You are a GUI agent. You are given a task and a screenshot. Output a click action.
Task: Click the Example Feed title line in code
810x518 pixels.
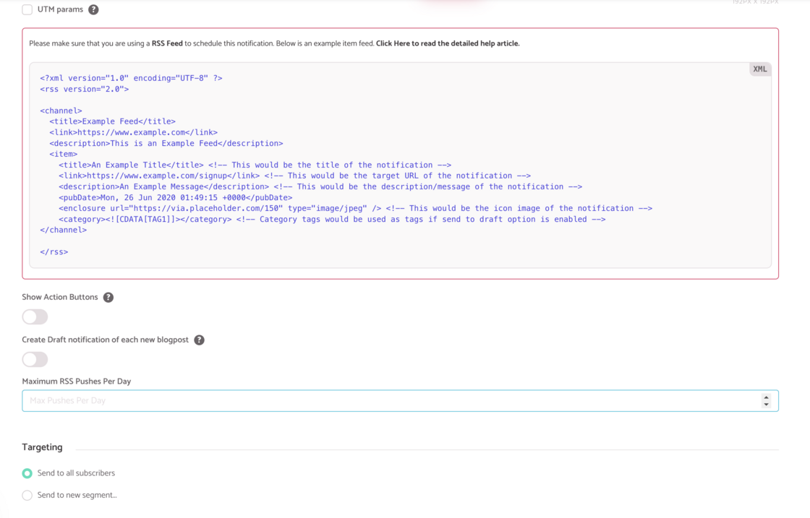click(113, 122)
